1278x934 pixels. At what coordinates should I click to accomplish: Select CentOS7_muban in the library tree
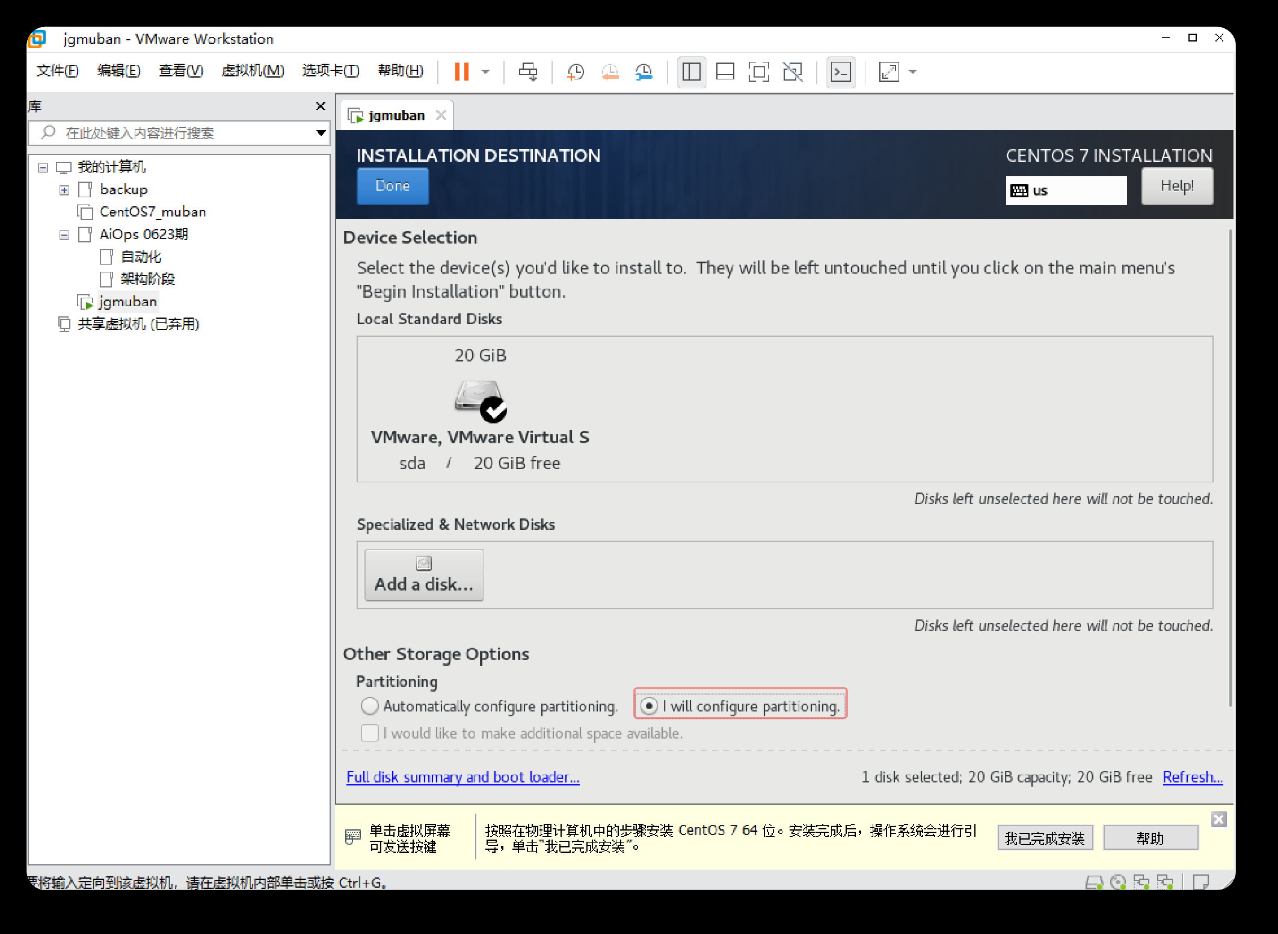coord(153,212)
